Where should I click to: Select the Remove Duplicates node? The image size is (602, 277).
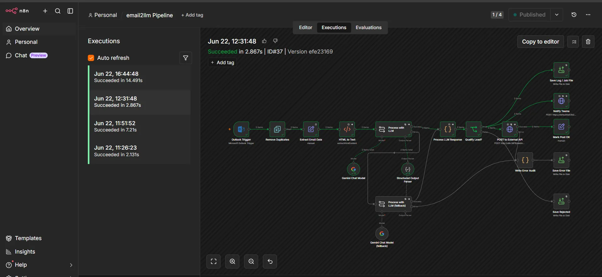[277, 129]
